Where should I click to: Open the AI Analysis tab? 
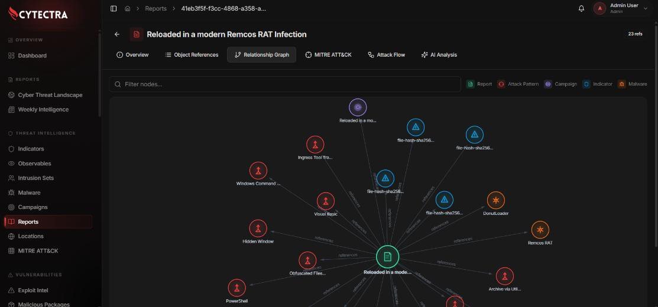click(x=439, y=55)
